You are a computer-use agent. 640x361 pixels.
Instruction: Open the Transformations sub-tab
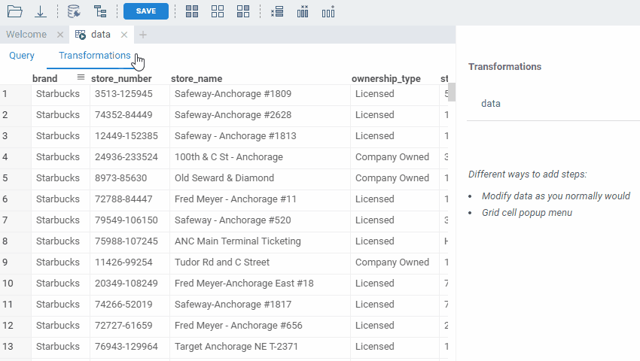95,56
